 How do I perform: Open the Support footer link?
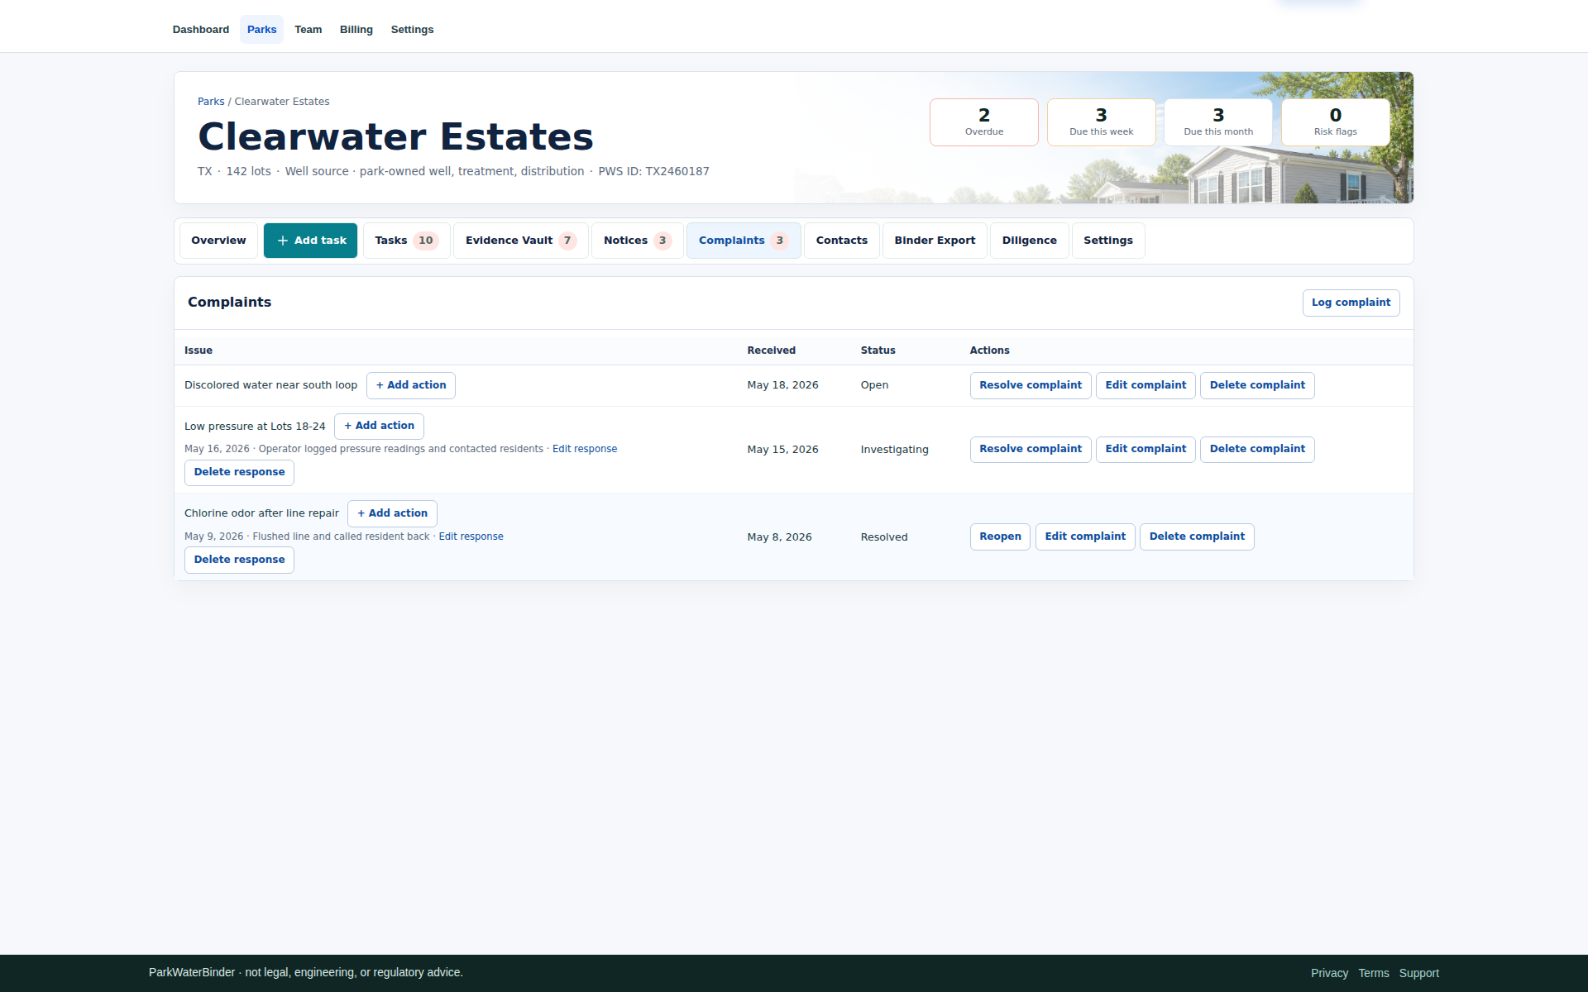1418,973
